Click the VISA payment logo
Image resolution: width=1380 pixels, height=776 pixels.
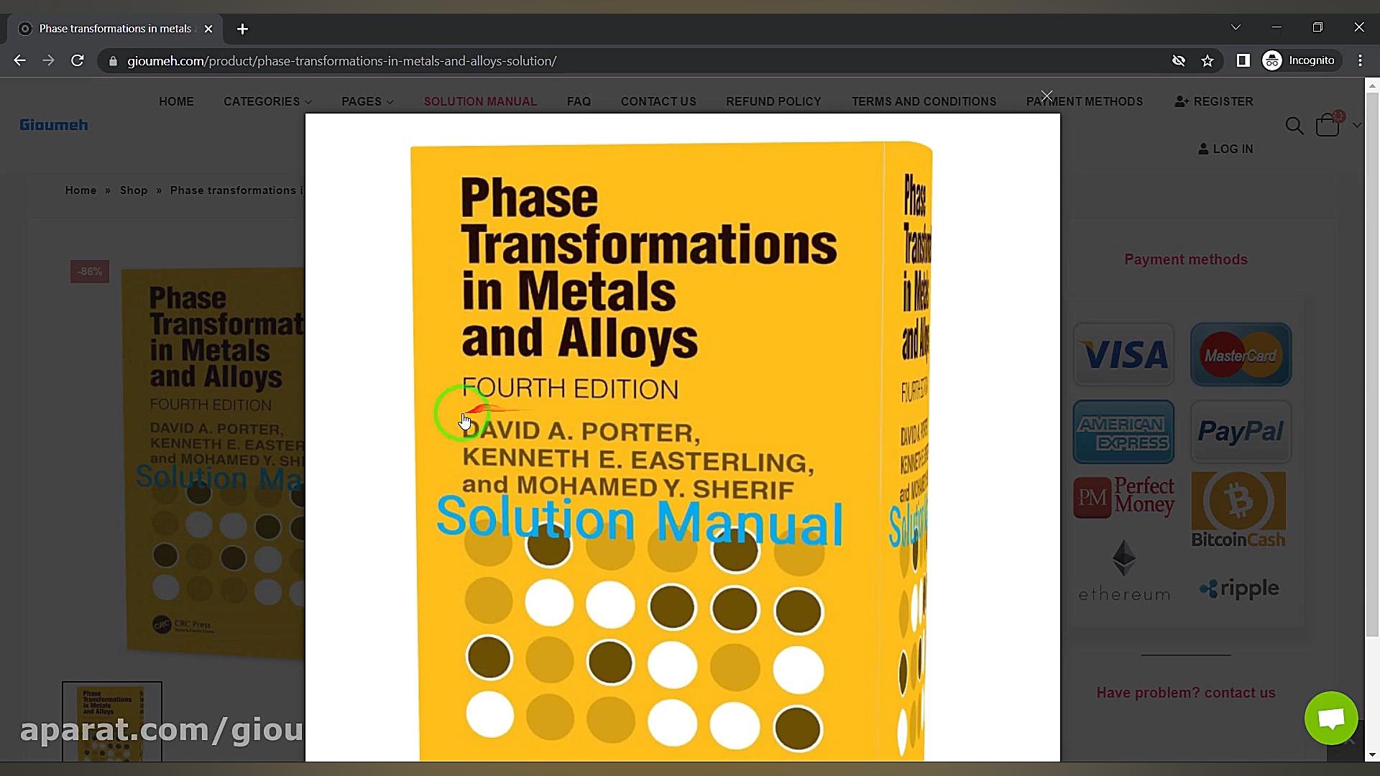click(x=1123, y=354)
